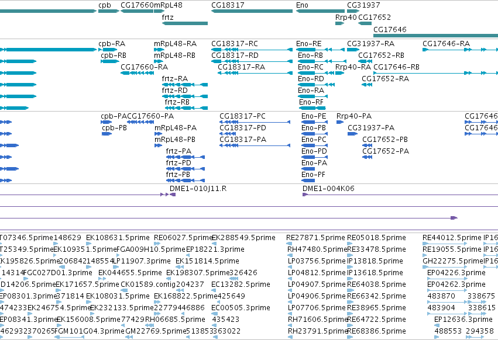The height and width of the screenshot is (340, 498).
Task: Click transcript cpb-RB
Action: click(114, 55)
